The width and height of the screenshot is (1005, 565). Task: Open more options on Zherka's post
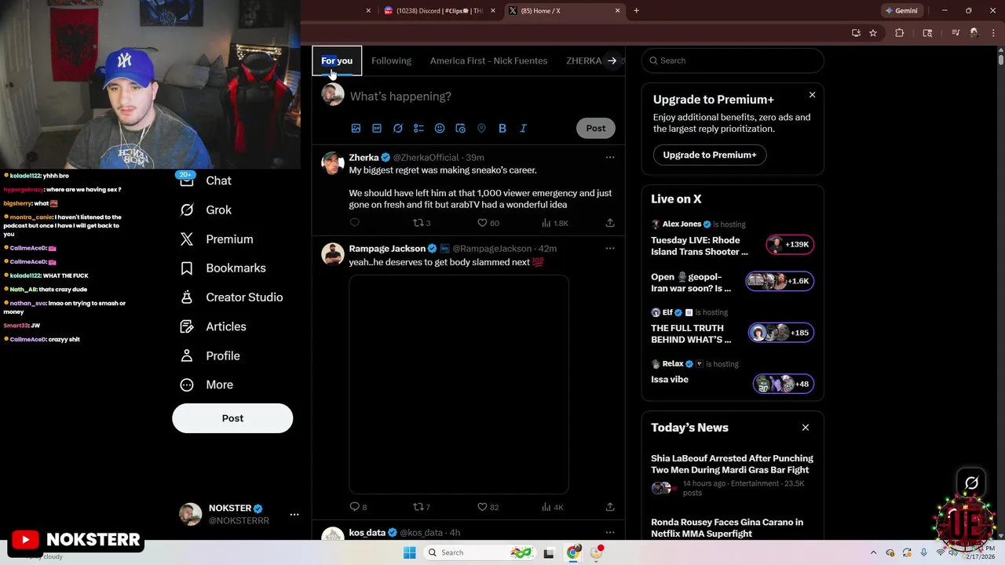tap(610, 158)
